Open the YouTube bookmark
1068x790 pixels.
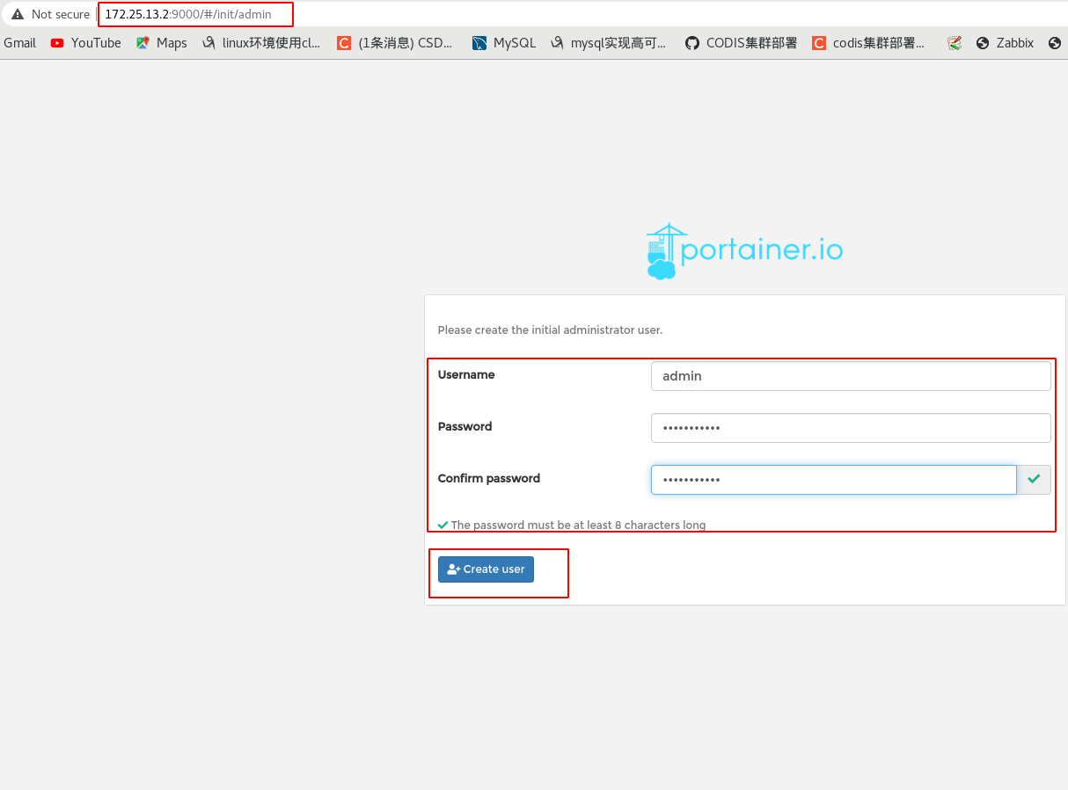tap(85, 42)
